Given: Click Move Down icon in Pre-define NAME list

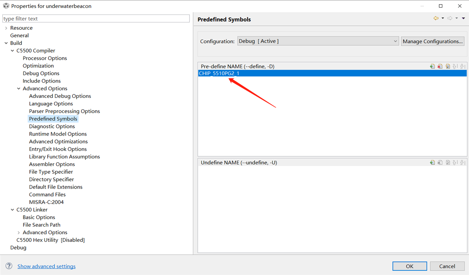Looking at the screenshot, I should [x=463, y=66].
